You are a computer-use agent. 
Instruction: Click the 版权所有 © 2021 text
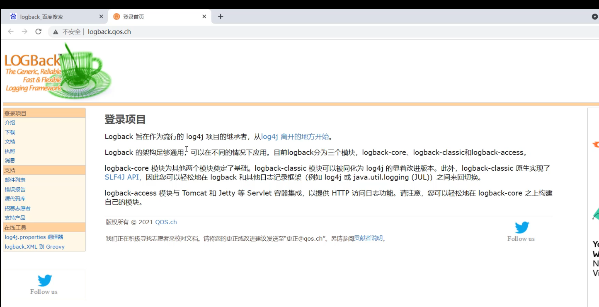click(129, 222)
